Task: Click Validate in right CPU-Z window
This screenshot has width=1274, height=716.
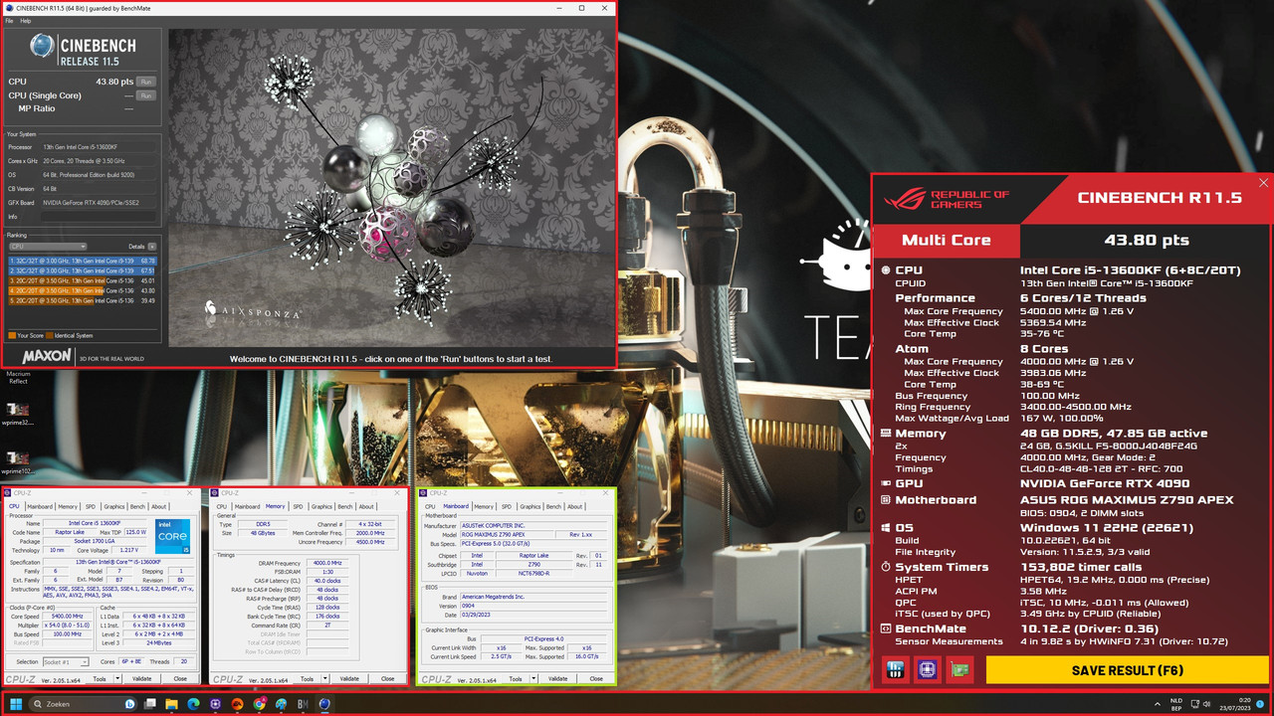Action: 557,679
